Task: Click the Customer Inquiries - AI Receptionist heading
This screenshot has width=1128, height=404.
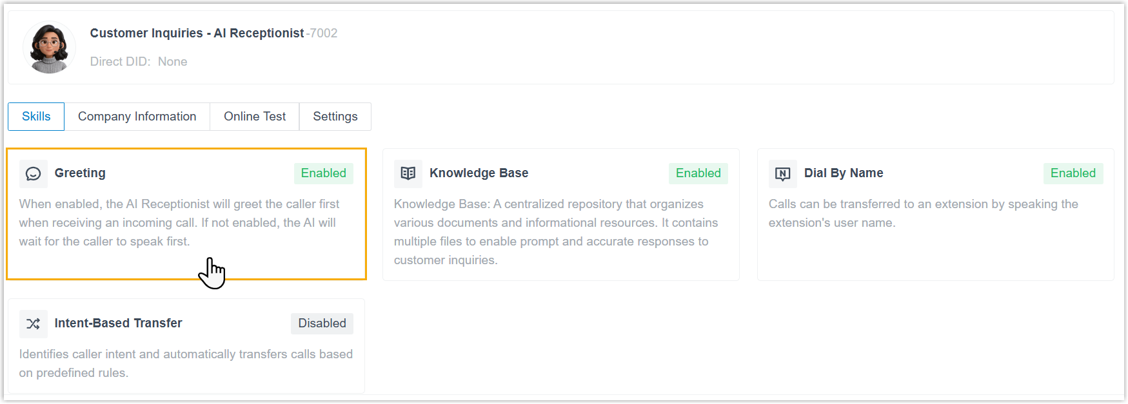Action: pyautogui.click(x=197, y=34)
